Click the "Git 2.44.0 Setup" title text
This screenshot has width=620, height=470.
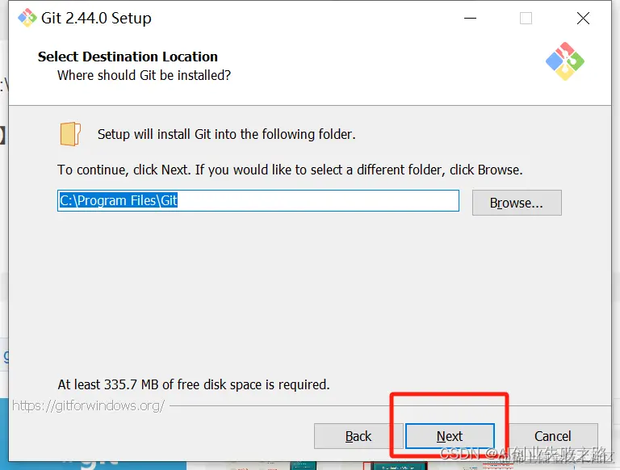[96, 19]
